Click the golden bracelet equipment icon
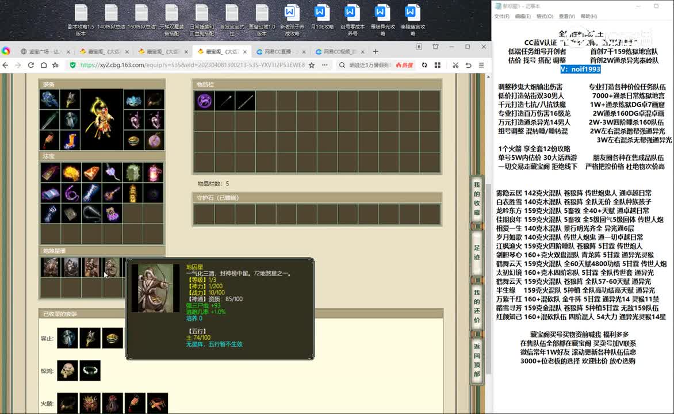Viewport: 674px width, 414px height. click(134, 140)
